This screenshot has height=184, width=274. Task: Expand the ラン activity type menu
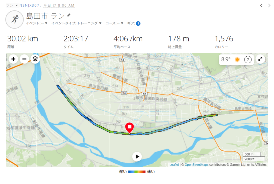tap(12, 5)
